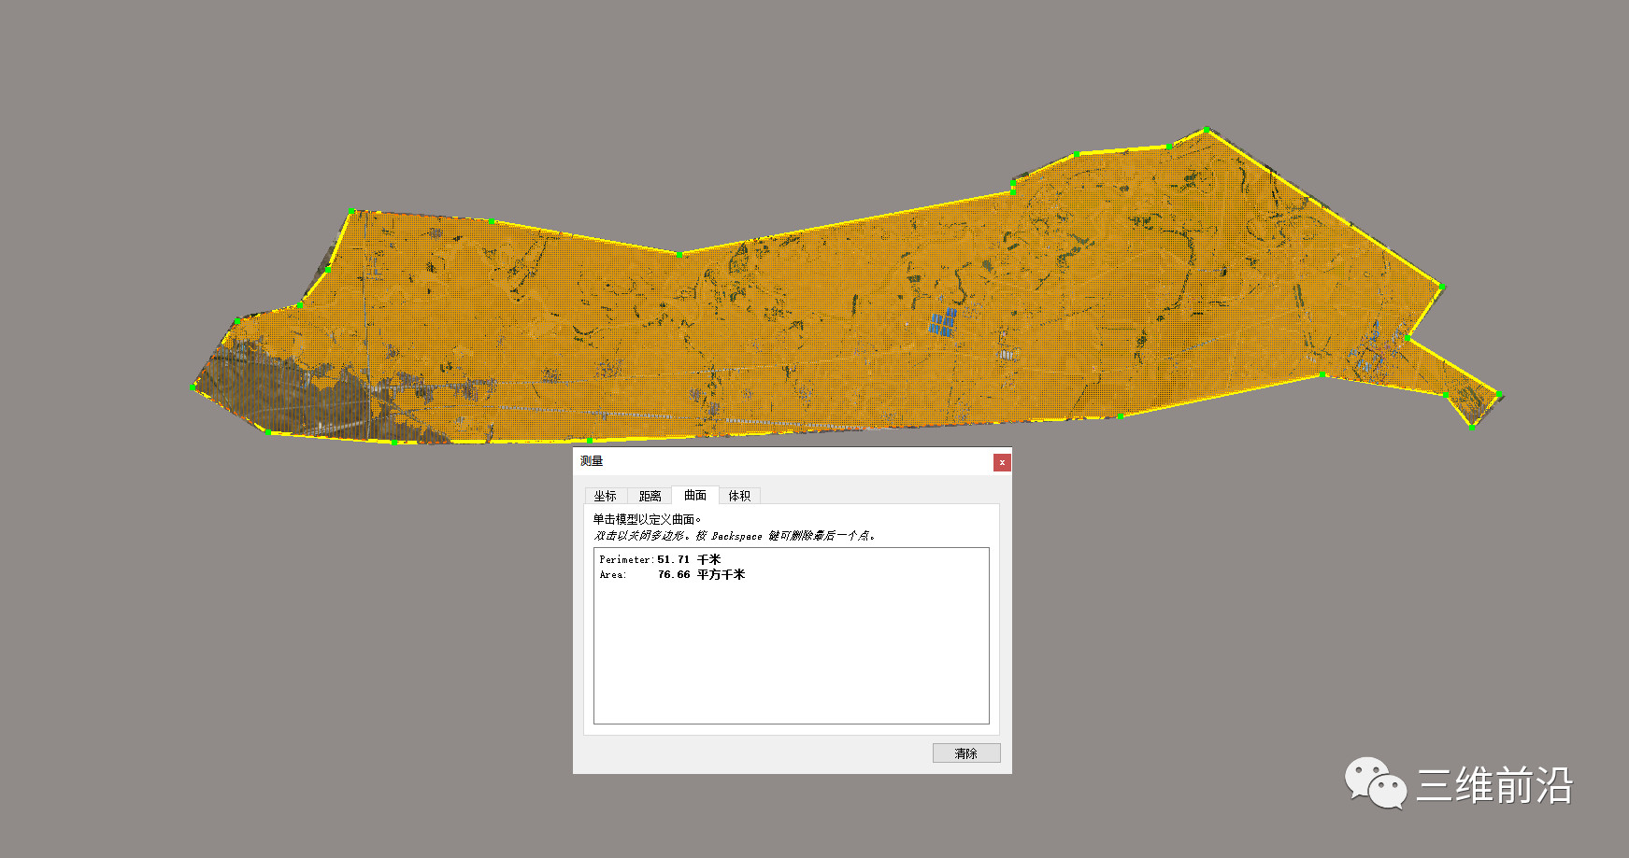Viewport: 1629px width, 858px height.
Task: Select the Perimeter result line showing 51.71 千米
Action: pyautogui.click(x=659, y=559)
